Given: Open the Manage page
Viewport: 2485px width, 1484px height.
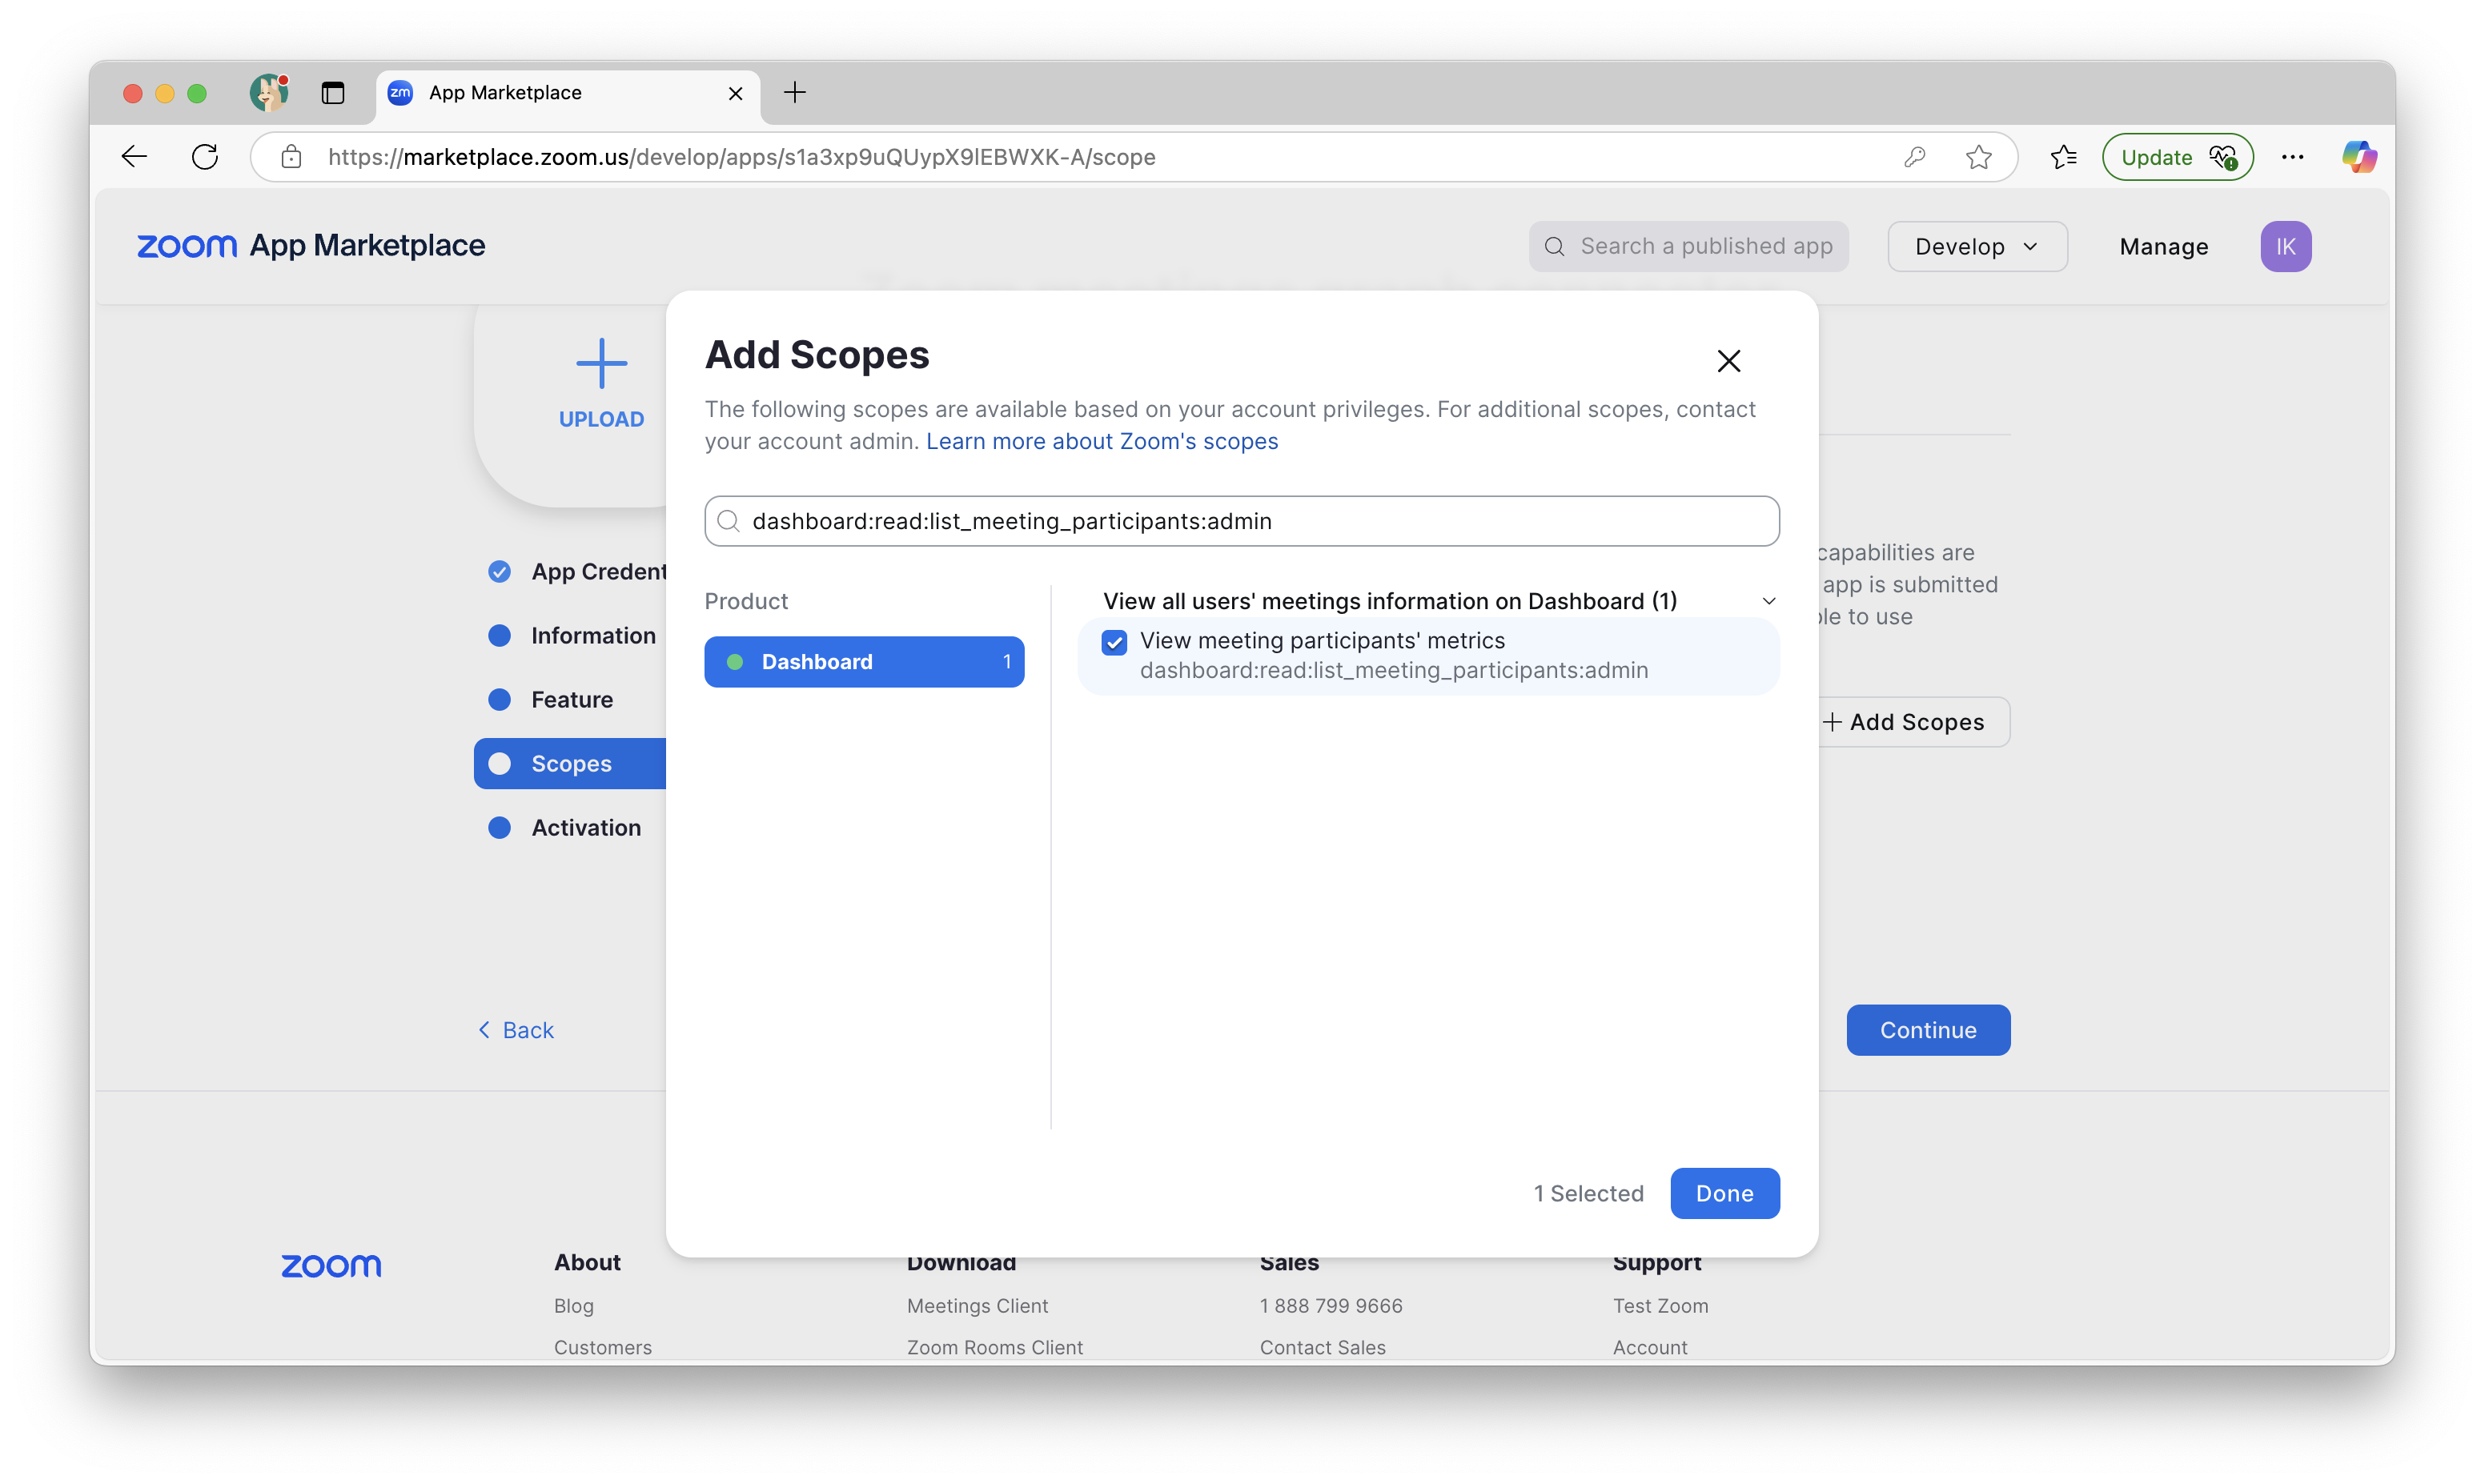Looking at the screenshot, I should point(2163,246).
